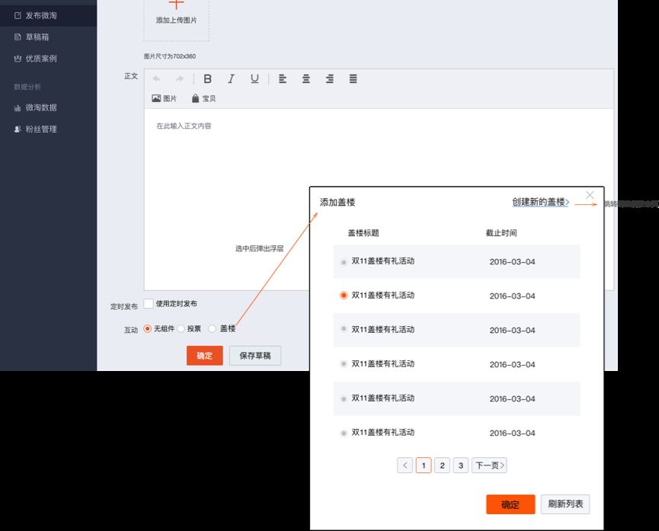Align text to the left
Image resolution: width=659 pixels, height=531 pixels.
(x=283, y=78)
